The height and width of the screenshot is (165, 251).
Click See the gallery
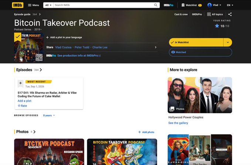[178, 123]
